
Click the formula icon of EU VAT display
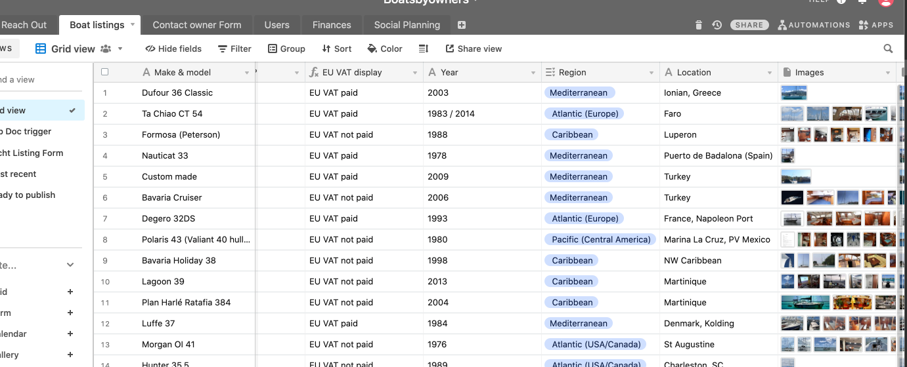click(314, 72)
